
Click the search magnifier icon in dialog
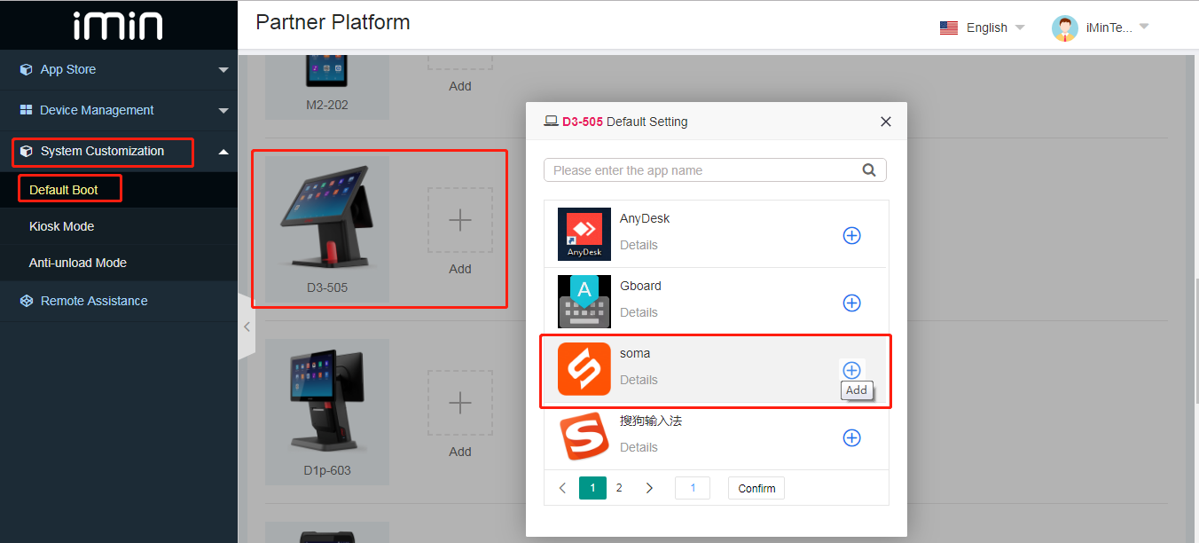tap(869, 169)
